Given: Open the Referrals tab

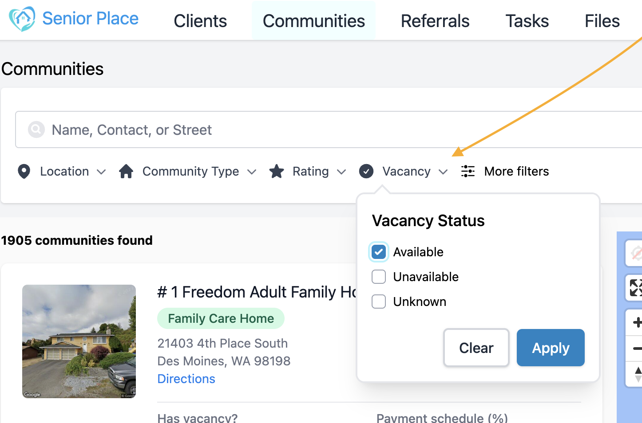Looking at the screenshot, I should (x=435, y=21).
